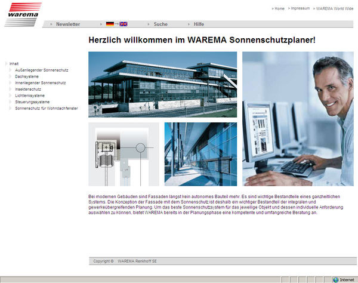Viewport: 358px width, 283px height.
Task: Go to the Home link
Action: [279, 9]
